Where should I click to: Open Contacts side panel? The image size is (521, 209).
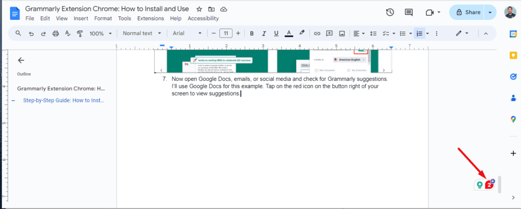pos(513,98)
